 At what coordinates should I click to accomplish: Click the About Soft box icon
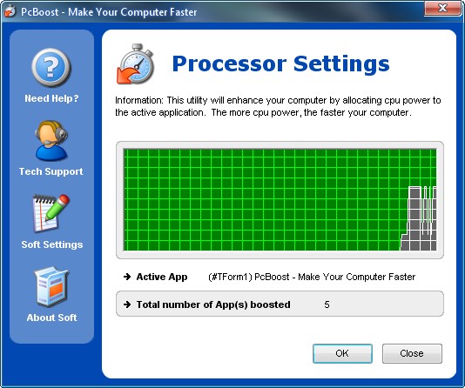click(51, 286)
